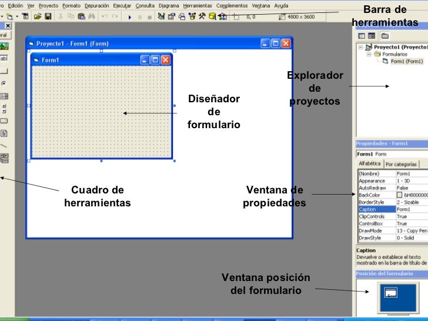Open the Ventana menu
The width and height of the screenshot is (428, 321).
[260, 5]
